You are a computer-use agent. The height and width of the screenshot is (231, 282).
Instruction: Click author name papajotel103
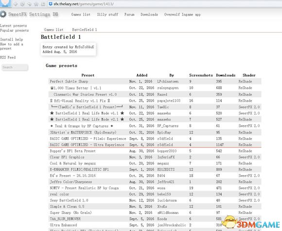point(169,101)
